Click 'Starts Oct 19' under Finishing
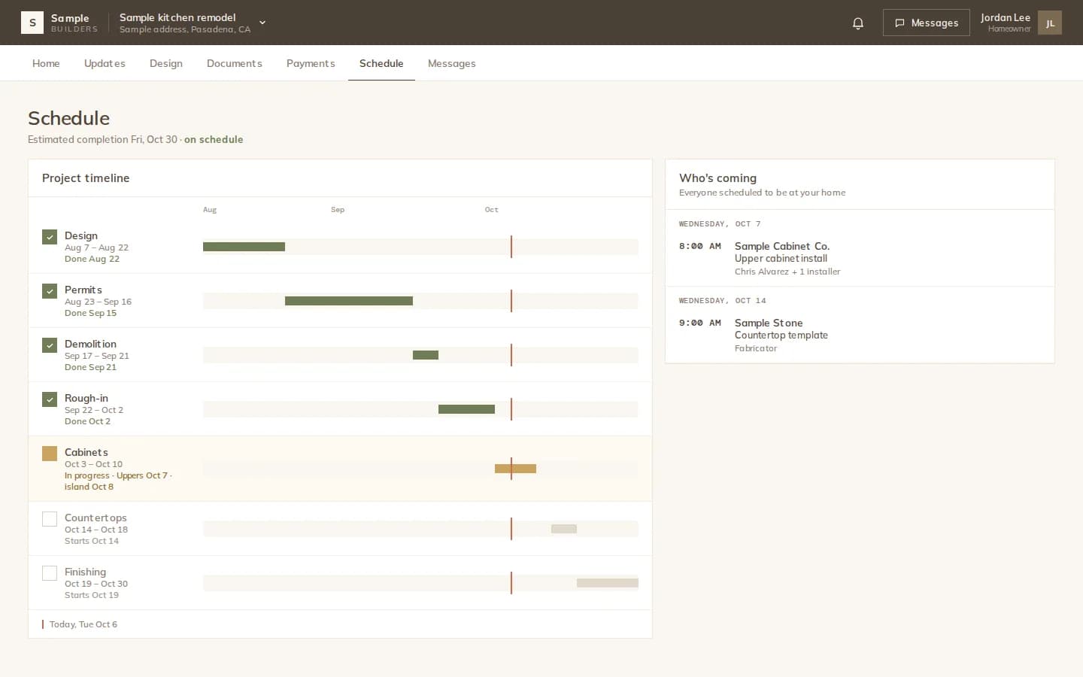This screenshot has height=677, width=1083. 92,595
